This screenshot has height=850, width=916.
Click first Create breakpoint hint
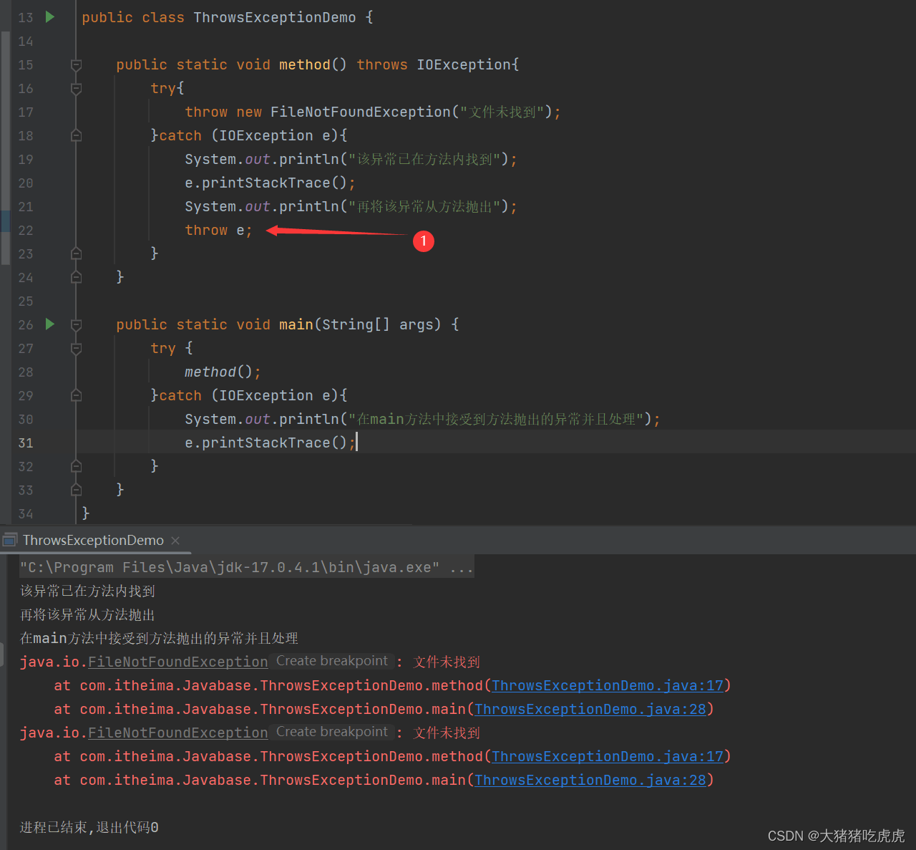point(332,661)
